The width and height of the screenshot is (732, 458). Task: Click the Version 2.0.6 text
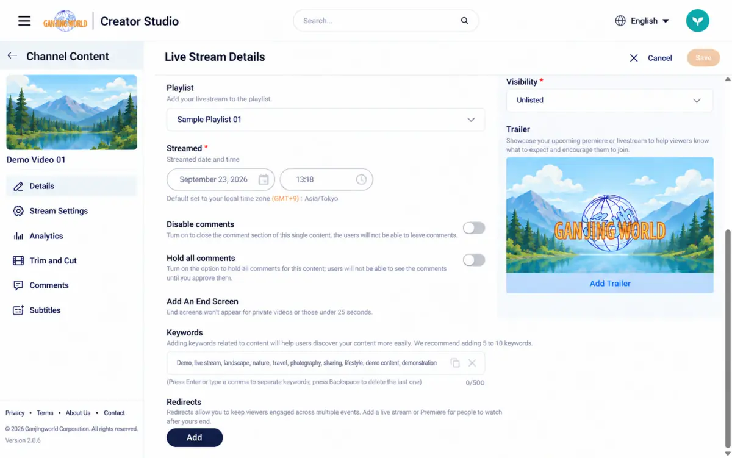23,440
